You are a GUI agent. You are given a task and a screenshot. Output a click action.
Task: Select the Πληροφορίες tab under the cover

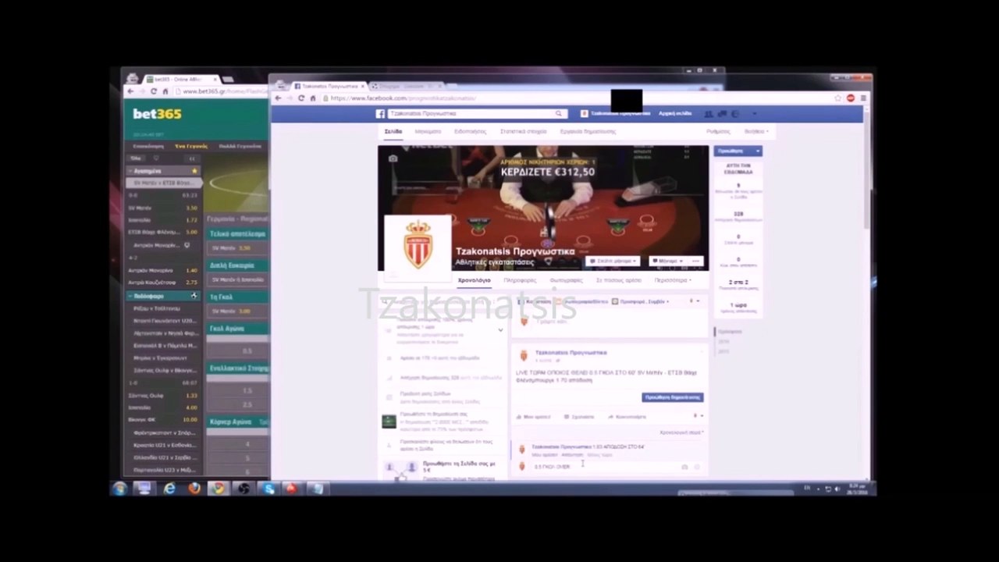tap(520, 280)
